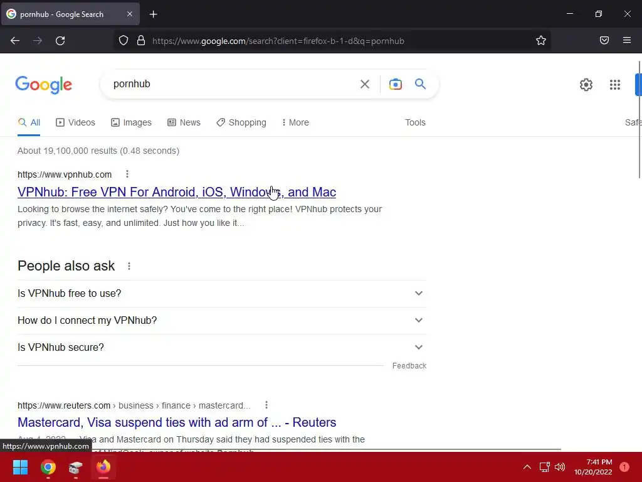This screenshot has width=642, height=482.
Task: Close the Google Search tab
Action: [x=129, y=14]
